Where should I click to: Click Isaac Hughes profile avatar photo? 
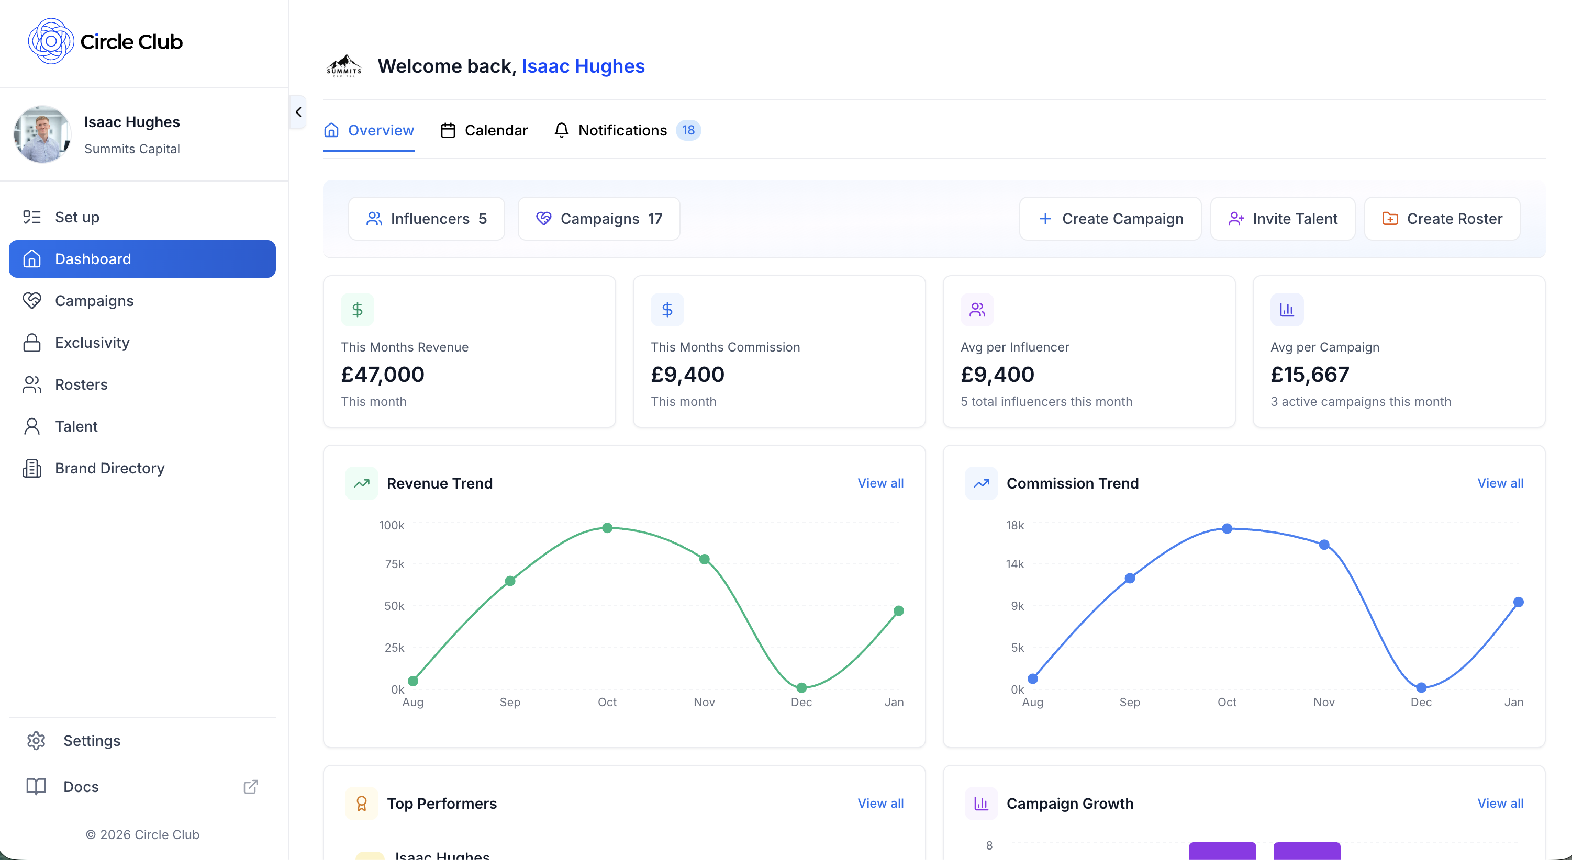(x=42, y=134)
